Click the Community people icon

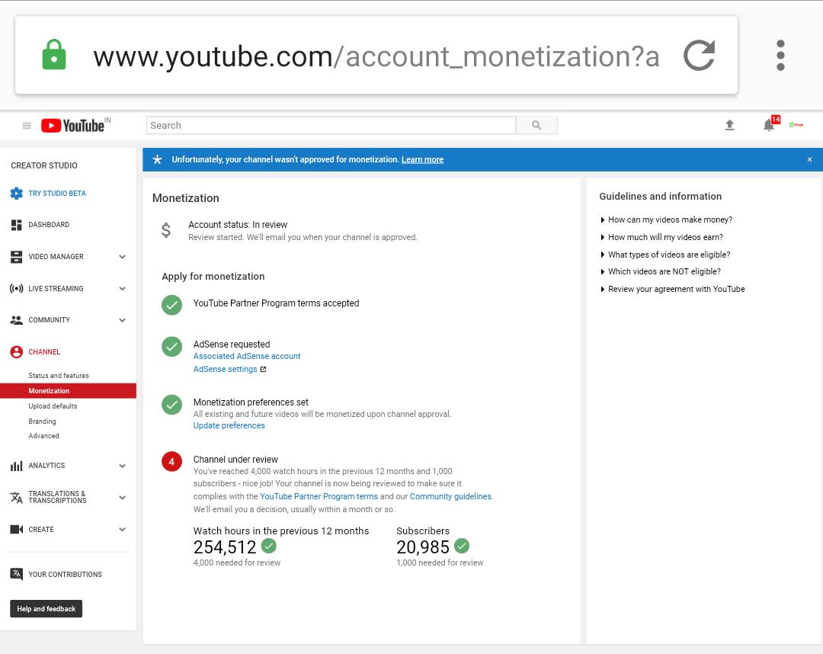(16, 320)
